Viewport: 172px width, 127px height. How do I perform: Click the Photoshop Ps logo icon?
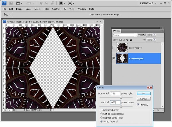click(4, 3)
